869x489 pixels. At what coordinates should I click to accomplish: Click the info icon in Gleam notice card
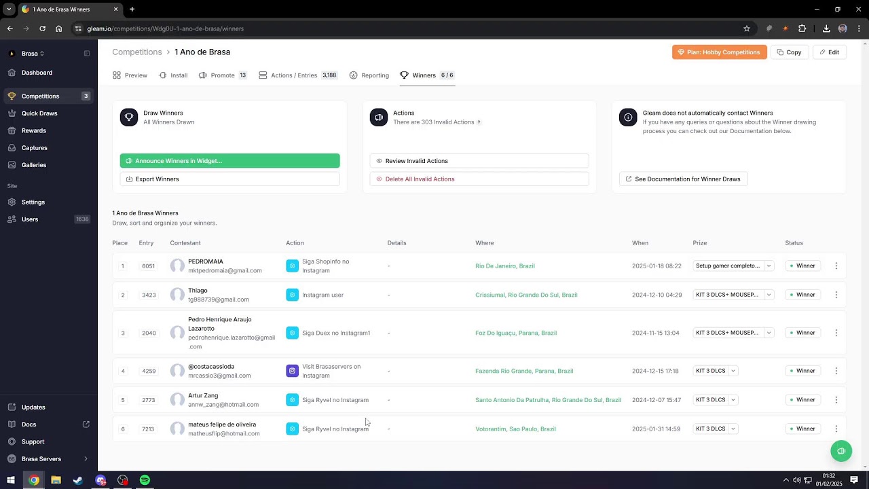628,117
